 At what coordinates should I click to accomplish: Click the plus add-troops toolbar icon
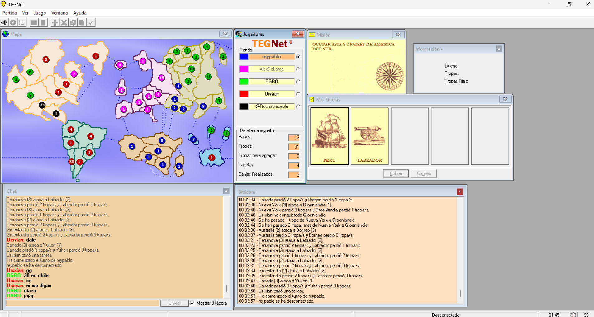click(55, 23)
